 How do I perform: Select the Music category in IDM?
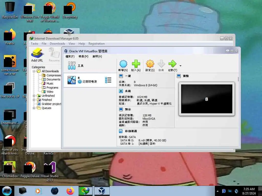[50, 83]
